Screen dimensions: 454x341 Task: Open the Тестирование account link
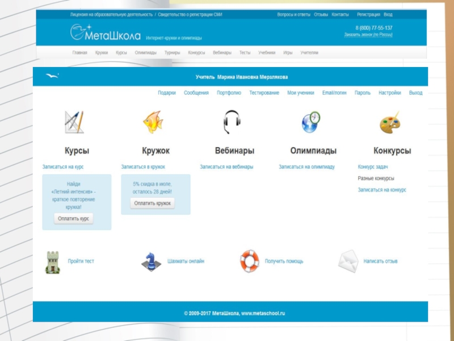264,93
